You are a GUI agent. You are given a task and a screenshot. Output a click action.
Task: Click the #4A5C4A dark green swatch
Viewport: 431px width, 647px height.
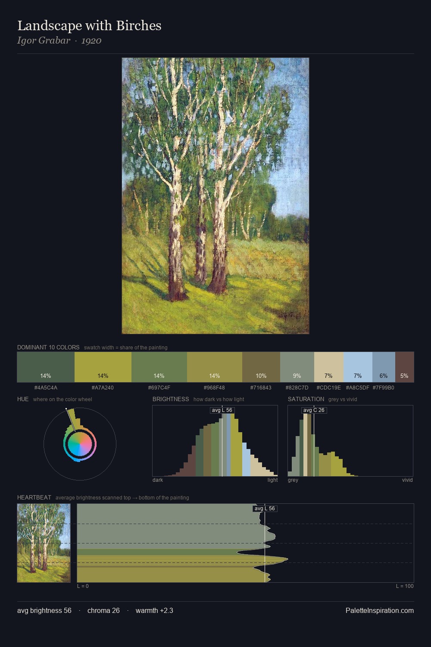46,367
